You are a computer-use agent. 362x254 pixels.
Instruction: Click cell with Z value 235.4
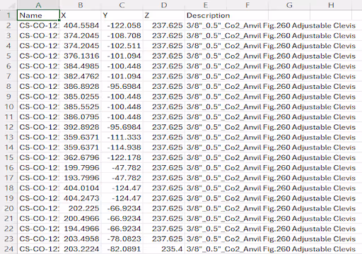click(x=164, y=249)
